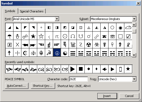Click the symbol grid scroll up arrow
The image size is (142, 102).
pyautogui.click(x=134, y=25)
